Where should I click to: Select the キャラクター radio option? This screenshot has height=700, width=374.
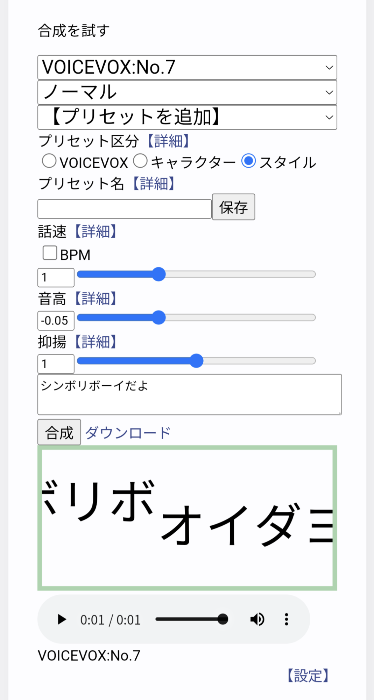click(140, 161)
